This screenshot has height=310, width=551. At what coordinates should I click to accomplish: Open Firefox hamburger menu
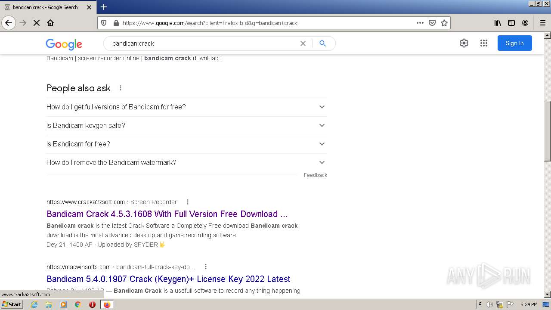pyautogui.click(x=543, y=23)
